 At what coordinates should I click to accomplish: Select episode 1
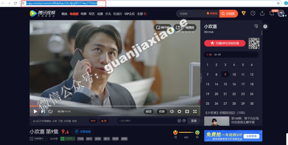click(x=207, y=65)
